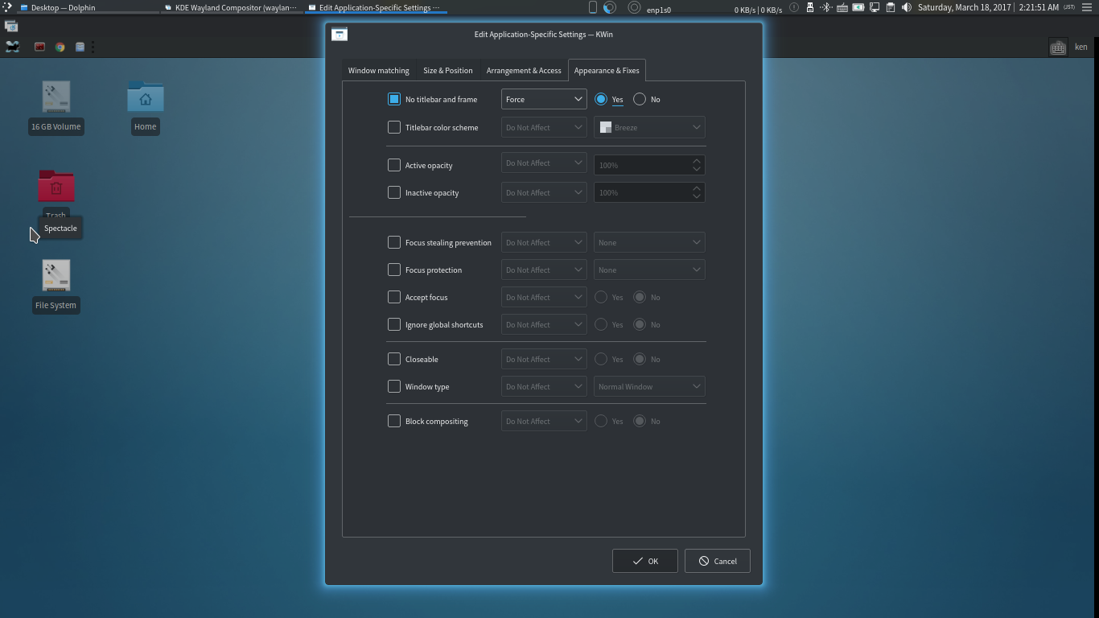Click the Cancel button
1099x618 pixels.
tap(718, 561)
